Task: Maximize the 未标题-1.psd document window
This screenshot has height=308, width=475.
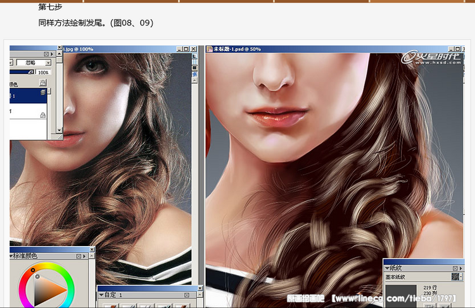Action: (x=457, y=49)
